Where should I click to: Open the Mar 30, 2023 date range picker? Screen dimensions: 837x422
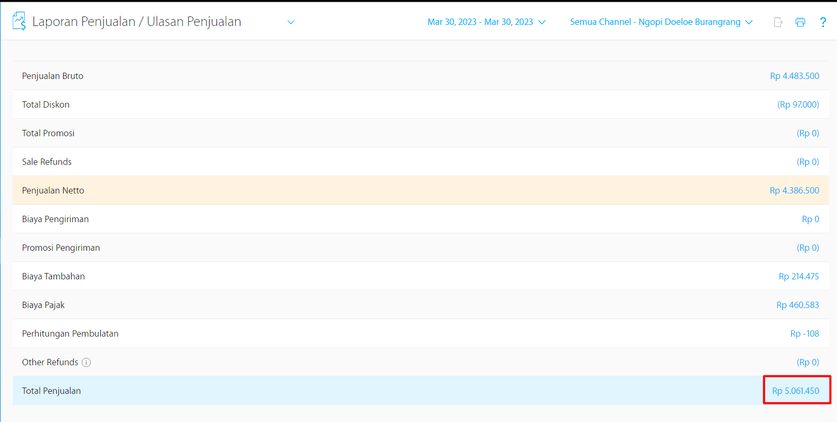point(486,22)
